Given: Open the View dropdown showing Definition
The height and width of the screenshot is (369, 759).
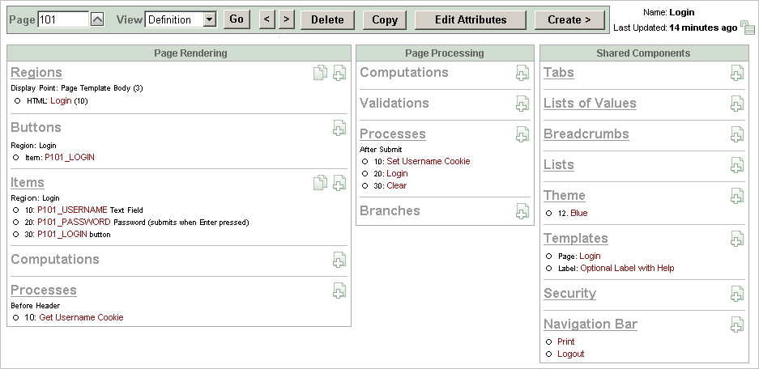Looking at the screenshot, I should (181, 19).
